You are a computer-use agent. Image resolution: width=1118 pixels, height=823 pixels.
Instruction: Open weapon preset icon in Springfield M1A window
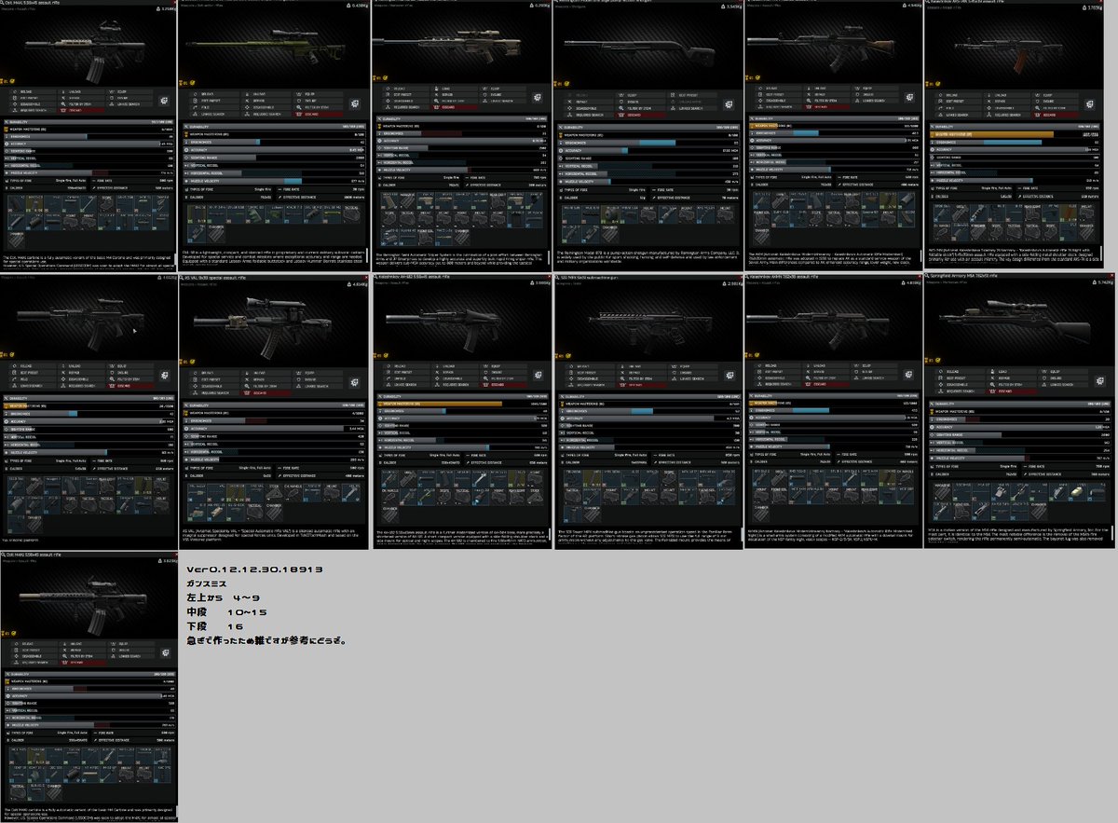(x=1100, y=381)
